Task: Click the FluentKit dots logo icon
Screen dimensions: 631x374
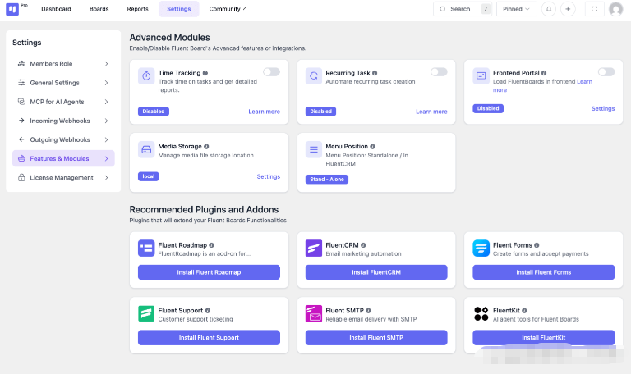Action: click(x=481, y=314)
